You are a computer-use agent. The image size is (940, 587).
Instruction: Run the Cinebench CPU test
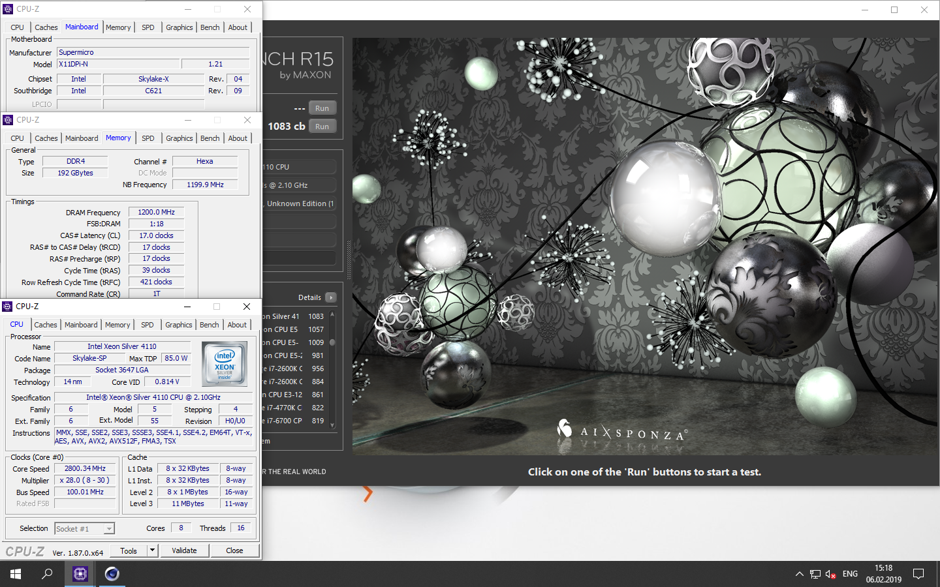(x=322, y=127)
